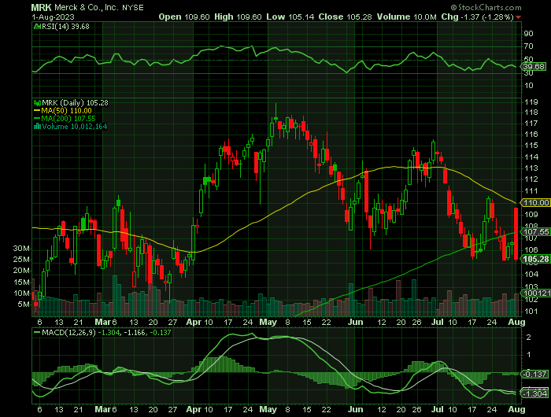Screen dimensions: 551x417
Task: Click the MA(50) 110.00 legend text
Action: click(66, 111)
